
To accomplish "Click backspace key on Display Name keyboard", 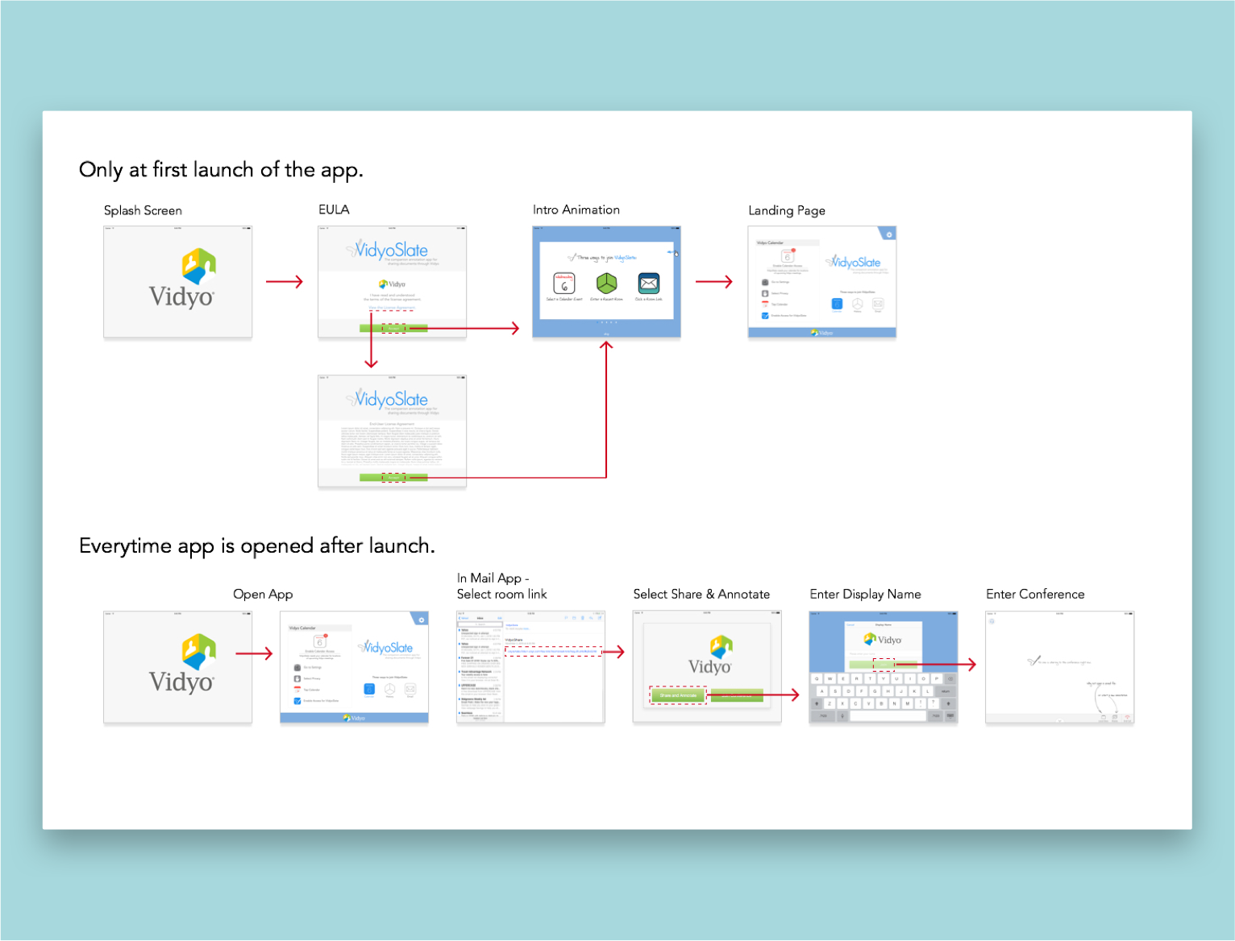I will coord(950,678).
